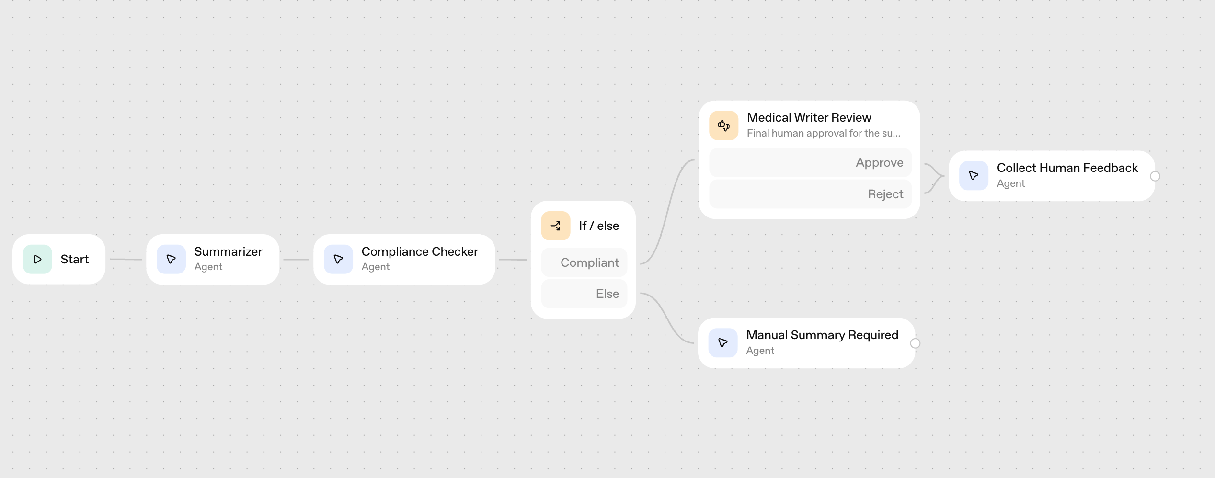Select the Summarizer node title

click(x=228, y=251)
